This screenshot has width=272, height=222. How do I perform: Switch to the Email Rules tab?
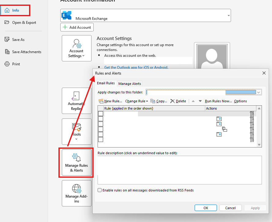106,83
